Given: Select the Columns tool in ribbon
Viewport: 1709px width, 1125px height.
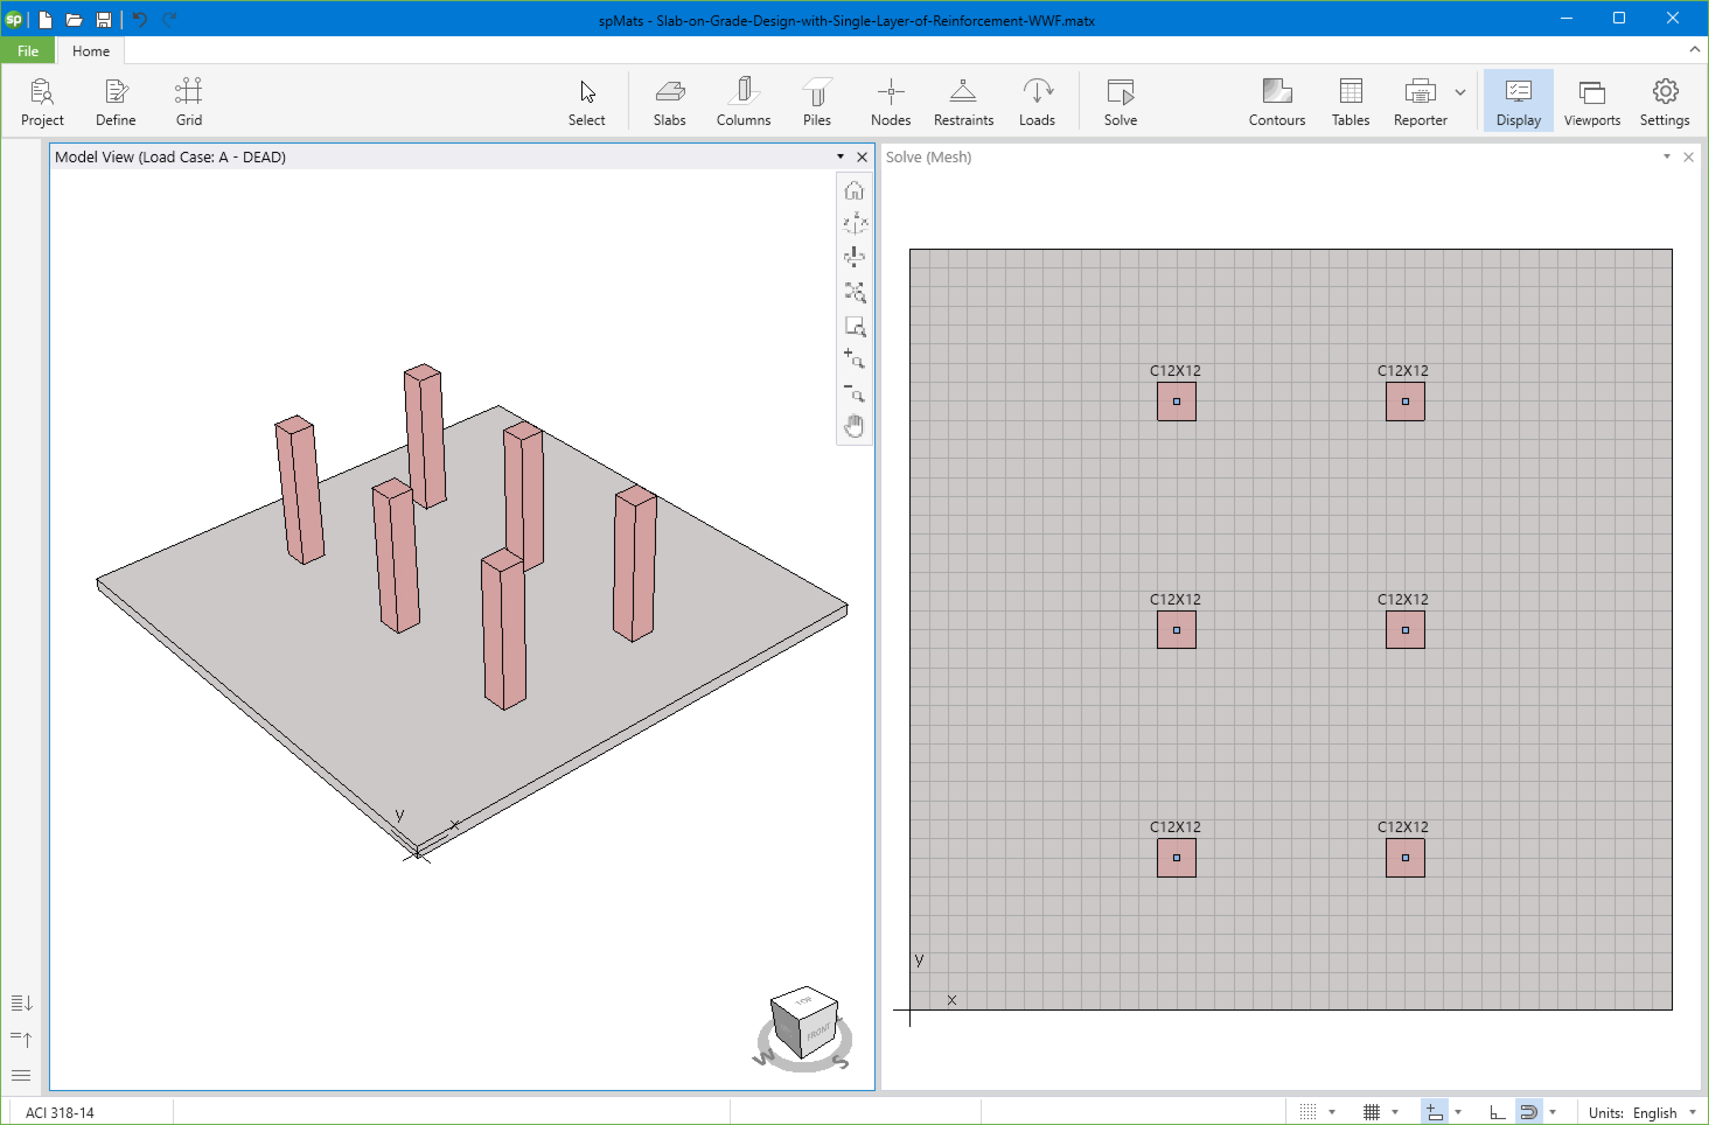Looking at the screenshot, I should (743, 101).
